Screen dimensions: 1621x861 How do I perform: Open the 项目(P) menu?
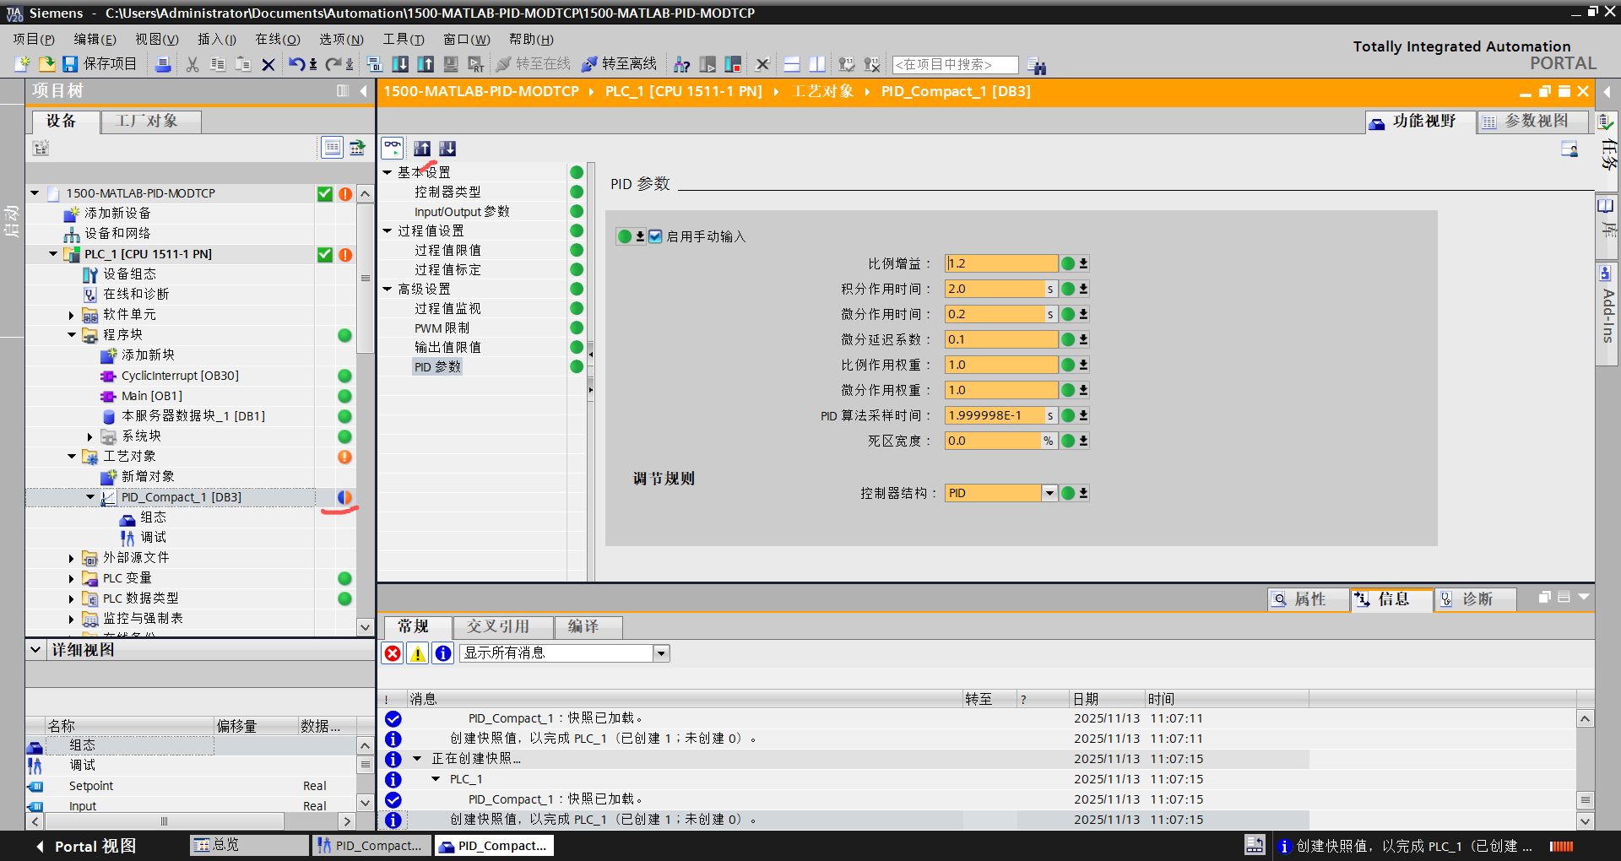(34, 40)
